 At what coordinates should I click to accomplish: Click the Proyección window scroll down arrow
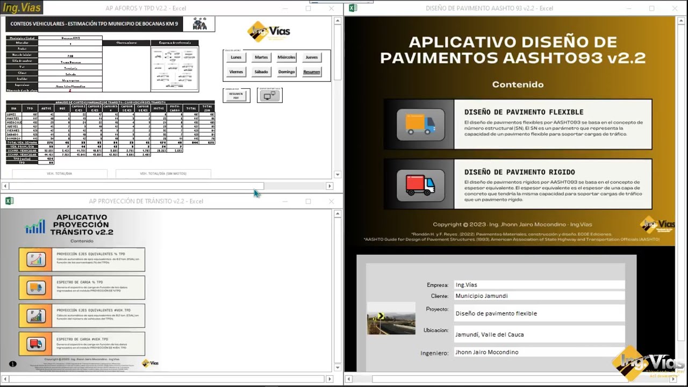338,367
